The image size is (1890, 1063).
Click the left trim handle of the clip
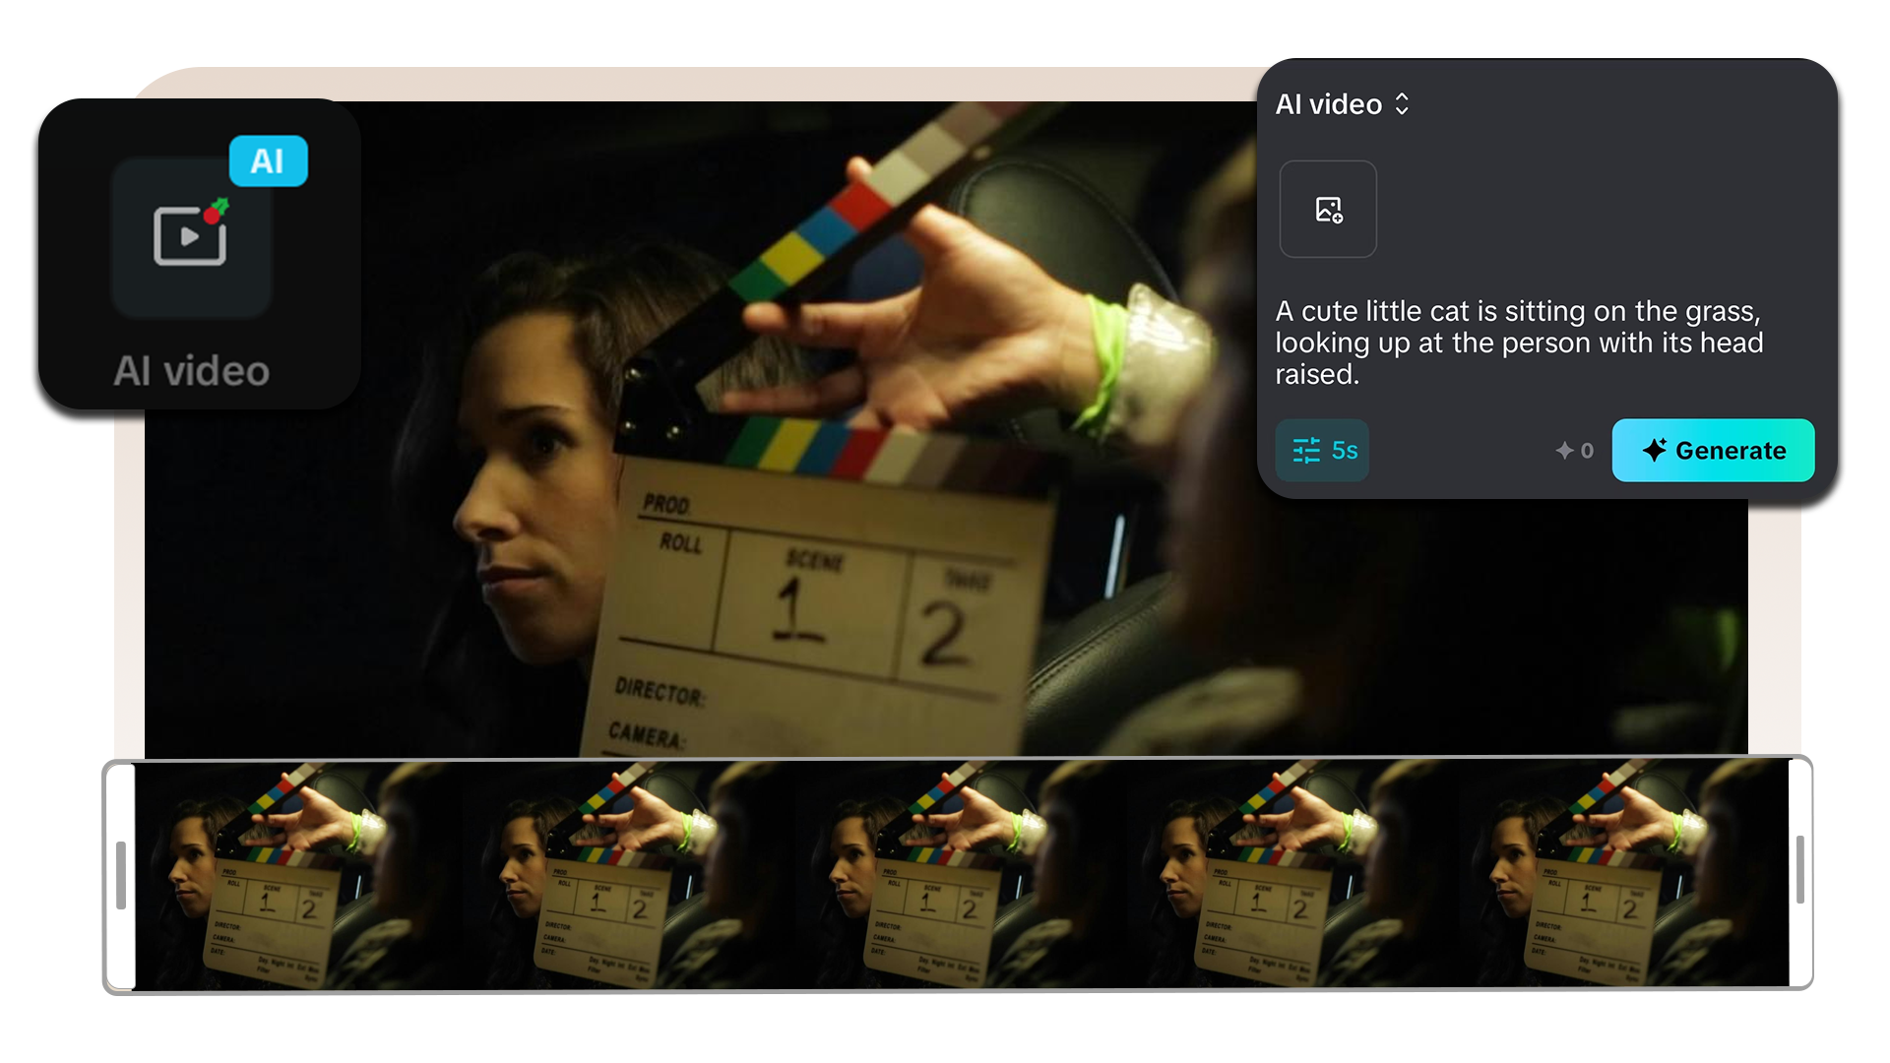point(121,874)
